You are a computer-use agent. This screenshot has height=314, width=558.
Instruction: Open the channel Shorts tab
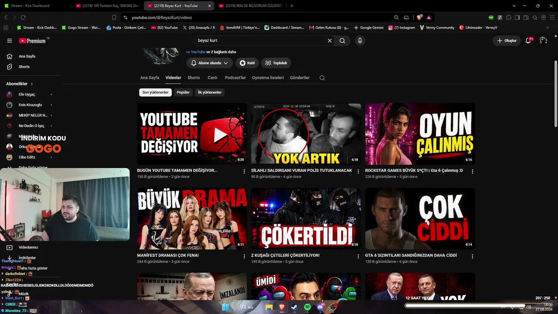194,78
